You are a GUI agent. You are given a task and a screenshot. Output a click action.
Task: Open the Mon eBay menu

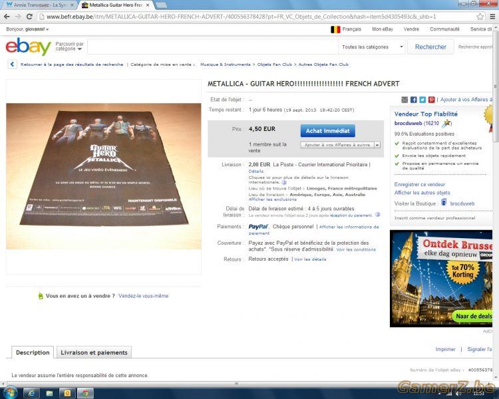(x=382, y=29)
